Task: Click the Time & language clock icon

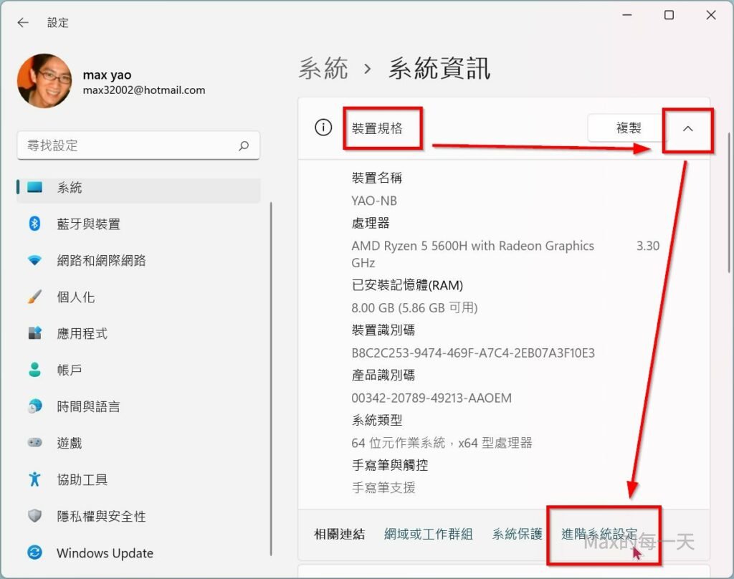Action: [x=34, y=407]
